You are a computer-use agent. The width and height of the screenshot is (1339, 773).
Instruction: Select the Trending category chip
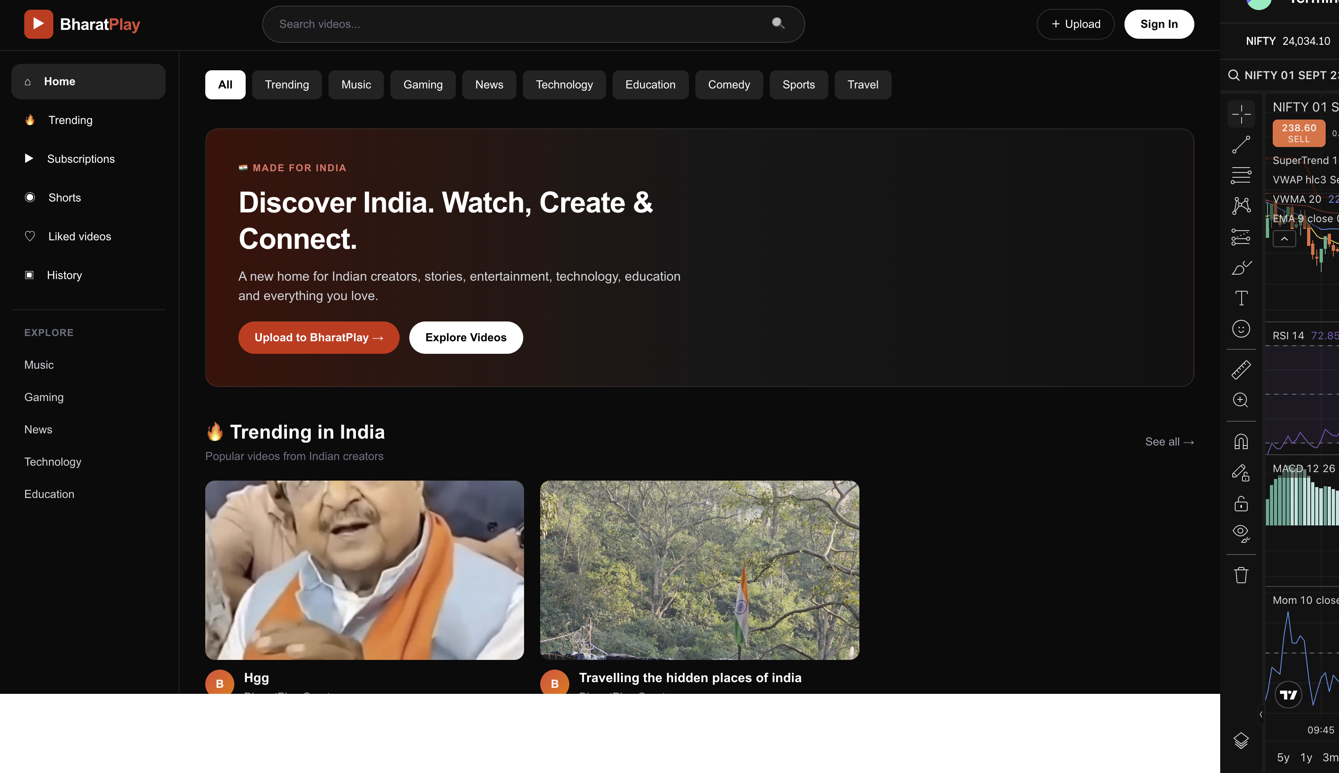pyautogui.click(x=287, y=84)
